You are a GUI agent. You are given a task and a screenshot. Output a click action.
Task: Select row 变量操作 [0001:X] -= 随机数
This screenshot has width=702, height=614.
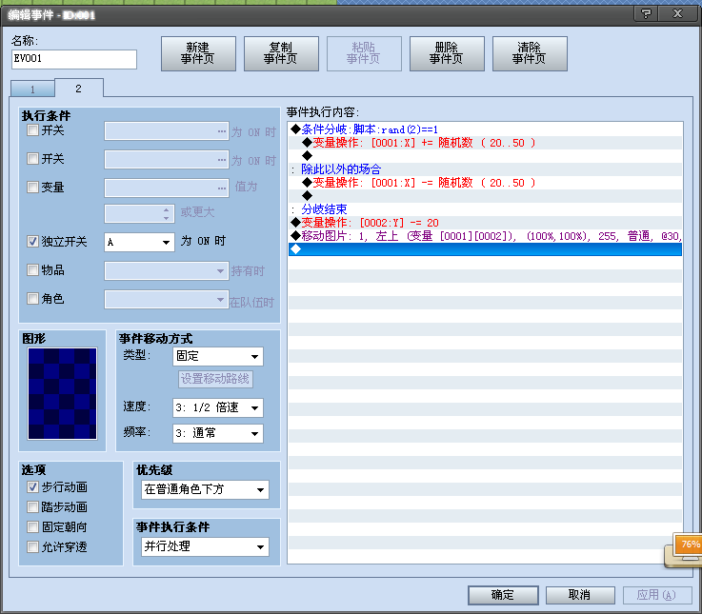tap(486, 183)
